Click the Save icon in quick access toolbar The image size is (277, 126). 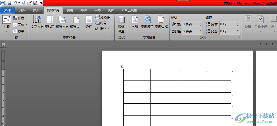(9, 3)
